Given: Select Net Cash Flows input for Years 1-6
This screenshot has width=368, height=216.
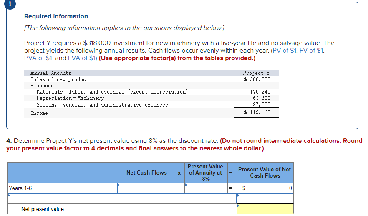Looking at the screenshot, I should click(x=147, y=188).
